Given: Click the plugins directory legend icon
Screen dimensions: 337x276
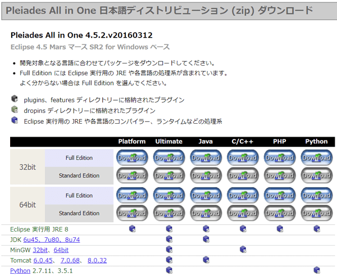Looking at the screenshot, I should [15, 98].
